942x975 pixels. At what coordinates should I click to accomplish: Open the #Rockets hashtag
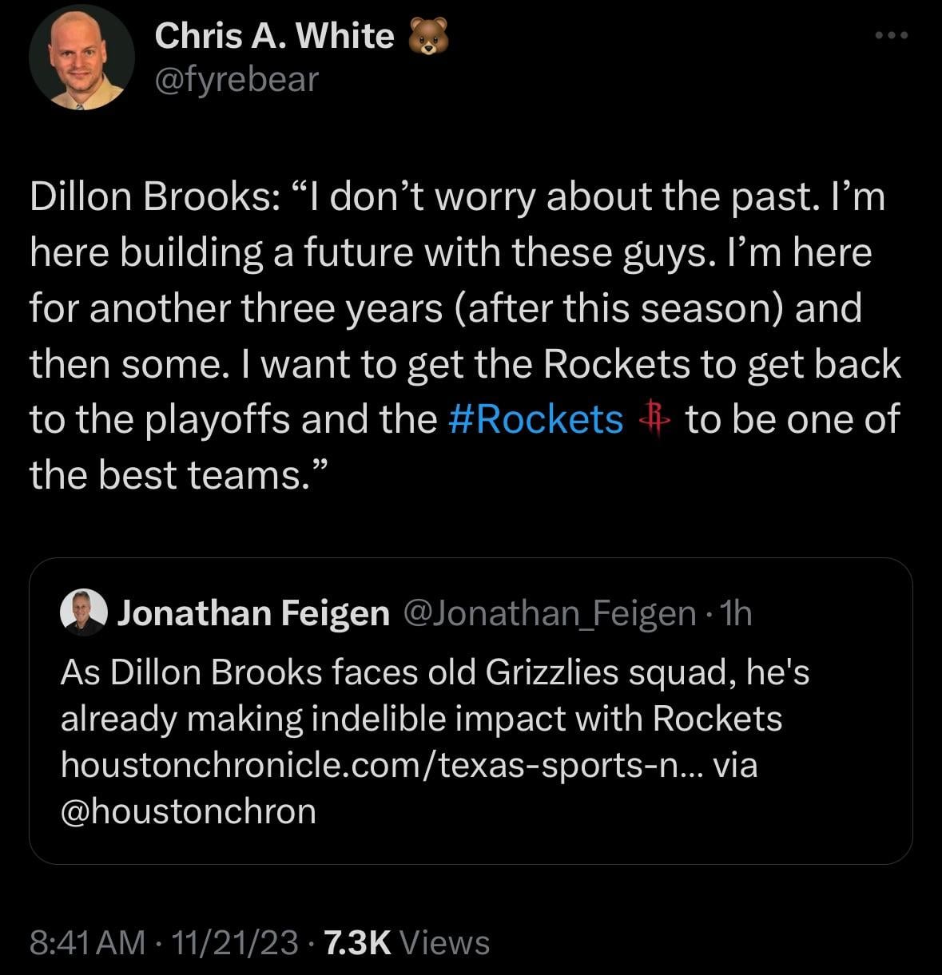[536, 419]
